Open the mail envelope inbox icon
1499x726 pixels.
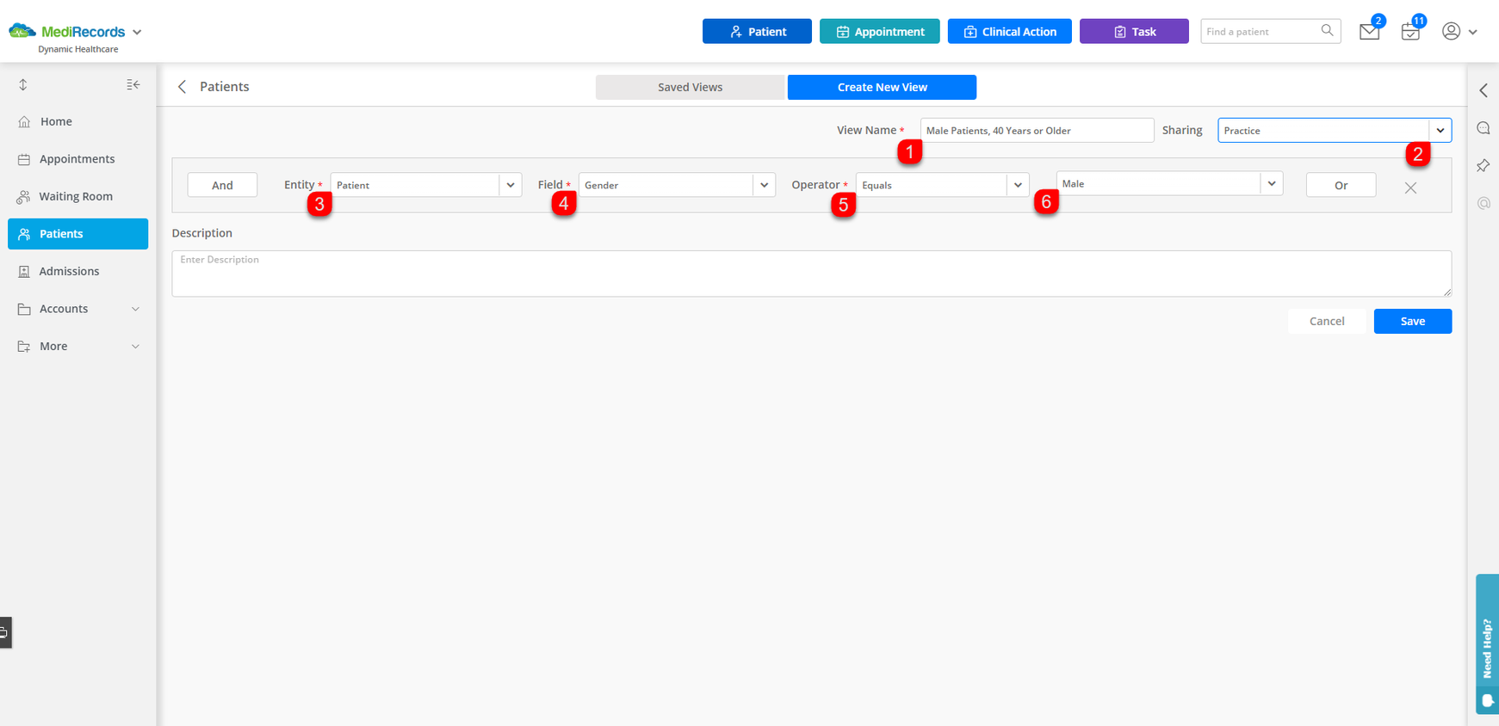(x=1369, y=32)
